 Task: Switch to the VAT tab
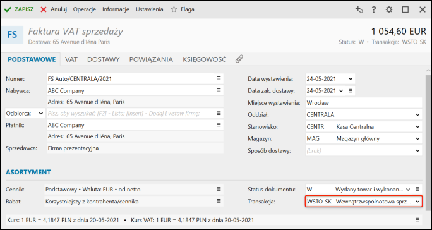pos(71,59)
